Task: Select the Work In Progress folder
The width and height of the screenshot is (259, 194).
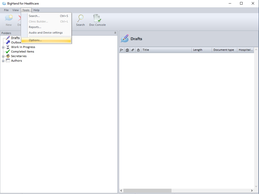Action: [x=23, y=47]
